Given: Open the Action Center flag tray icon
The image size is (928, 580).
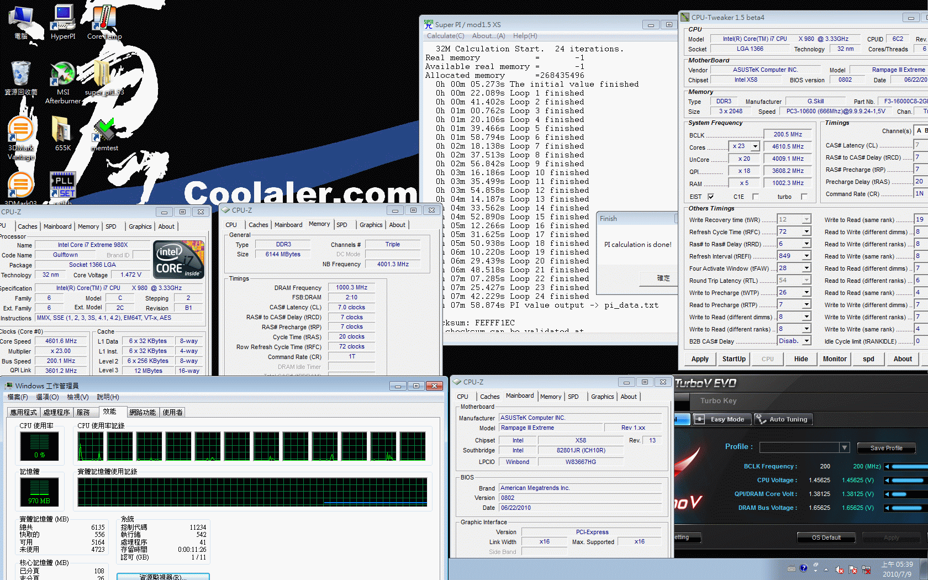Looking at the screenshot, I should (x=853, y=570).
